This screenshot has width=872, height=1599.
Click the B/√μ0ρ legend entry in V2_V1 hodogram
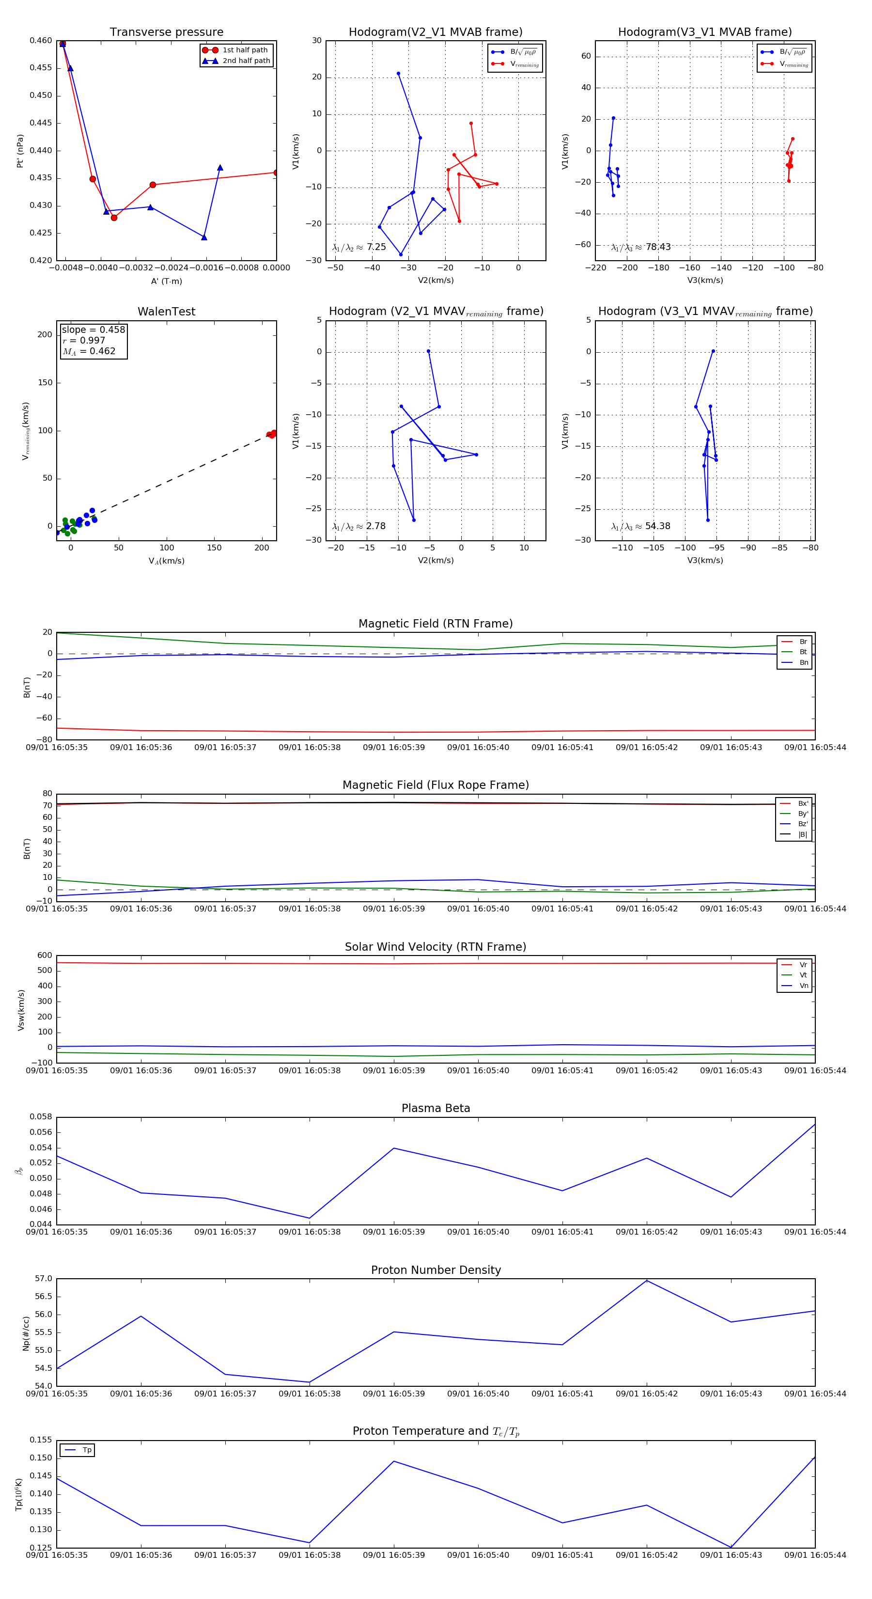click(514, 52)
